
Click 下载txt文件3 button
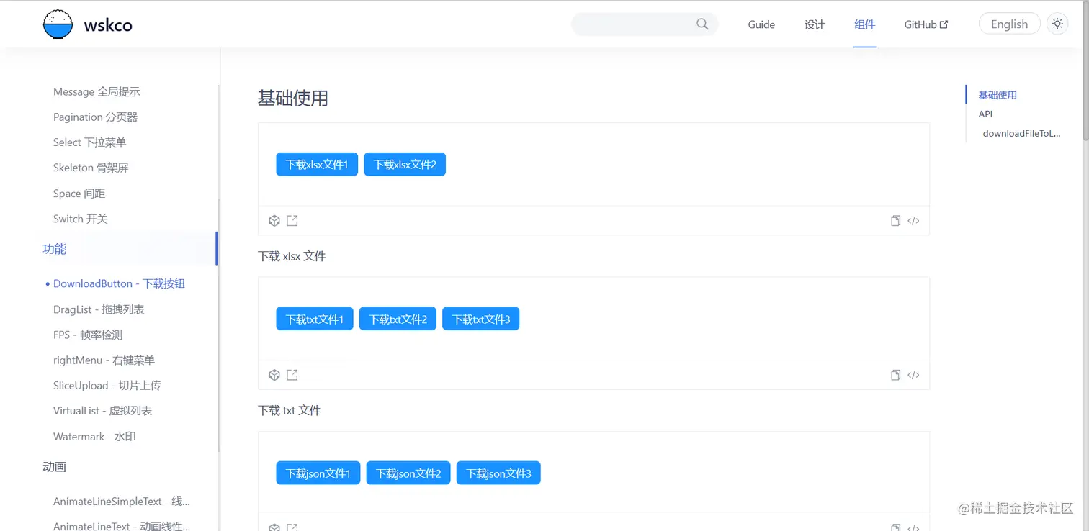tap(481, 319)
